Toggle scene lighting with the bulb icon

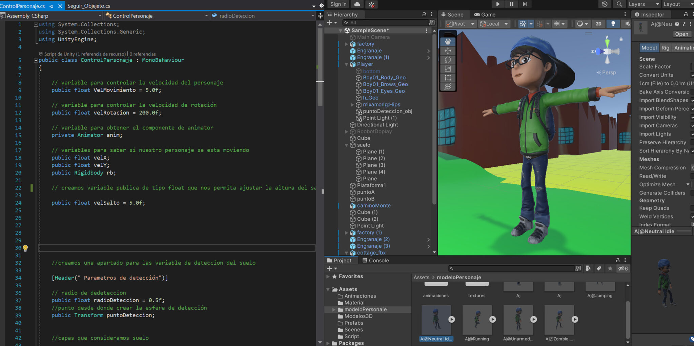[614, 24]
